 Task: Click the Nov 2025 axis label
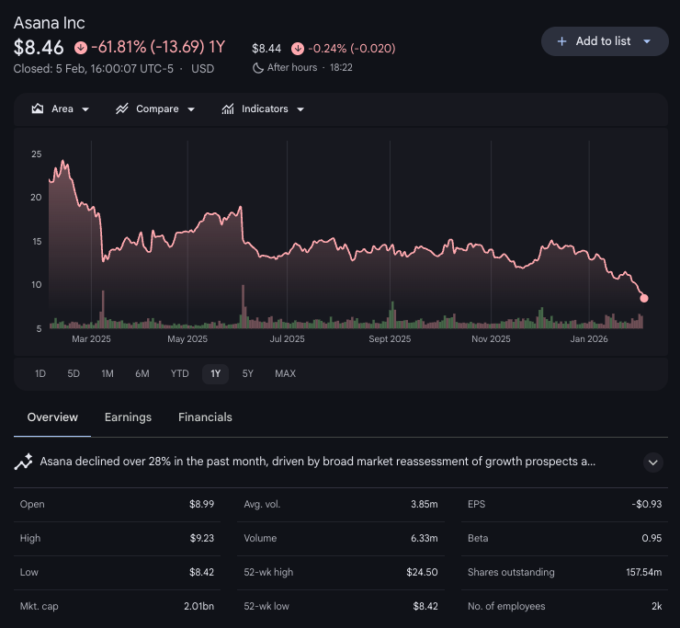point(491,339)
